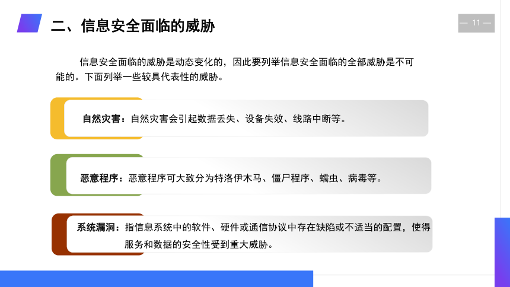
Task: Click the gray gradient end of the 恶意程序 box
Action: point(408,176)
